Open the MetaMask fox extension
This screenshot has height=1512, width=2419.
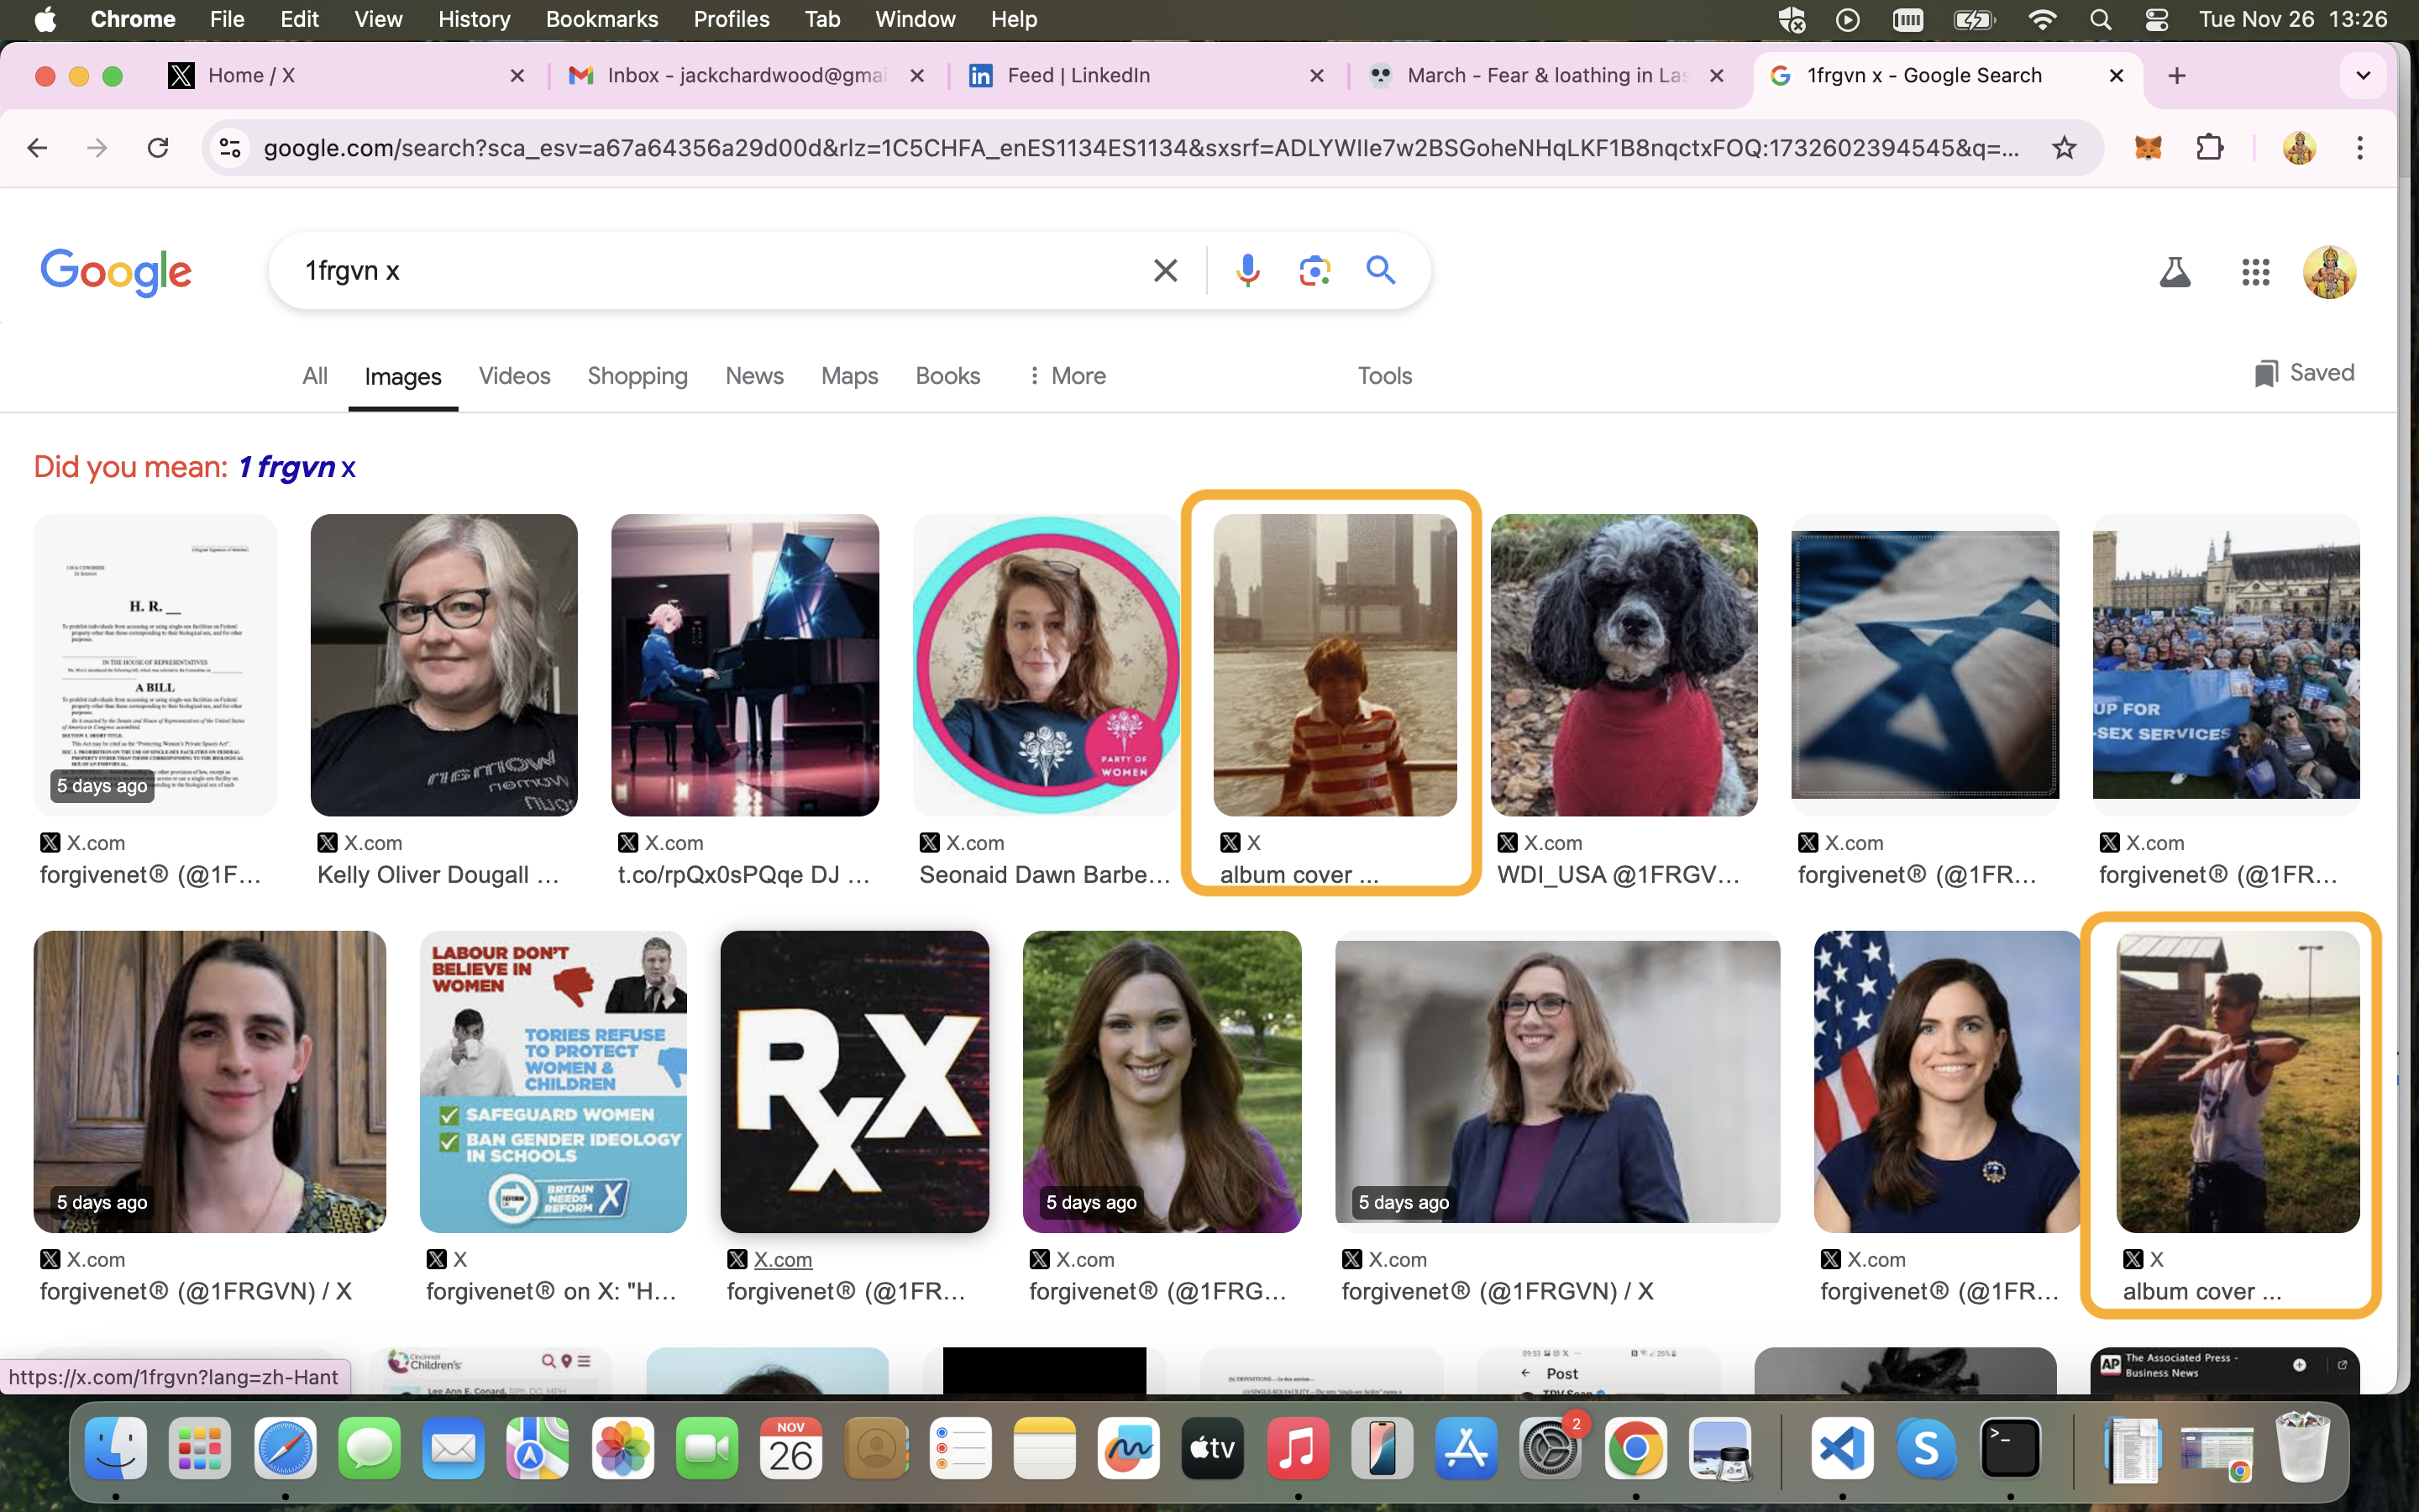(2148, 148)
